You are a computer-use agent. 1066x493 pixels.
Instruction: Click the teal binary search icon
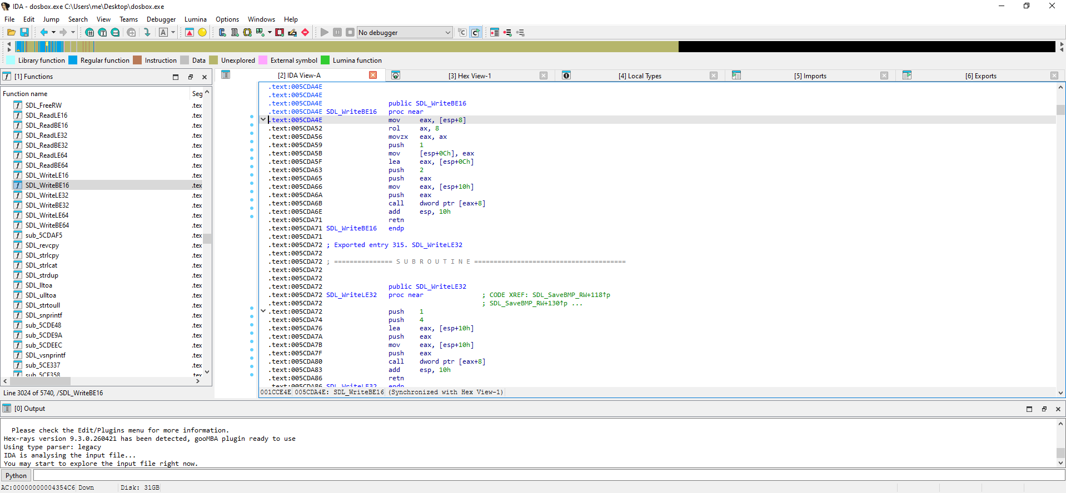click(115, 32)
